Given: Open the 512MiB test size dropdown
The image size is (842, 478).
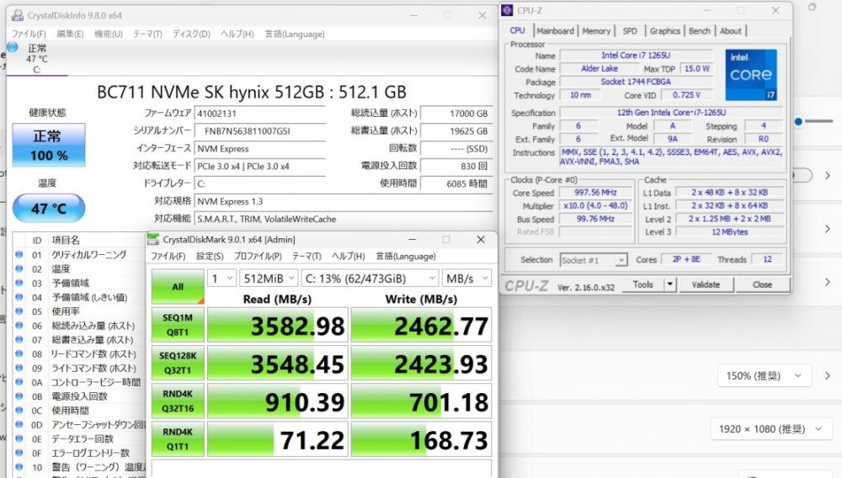Looking at the screenshot, I should (x=269, y=279).
